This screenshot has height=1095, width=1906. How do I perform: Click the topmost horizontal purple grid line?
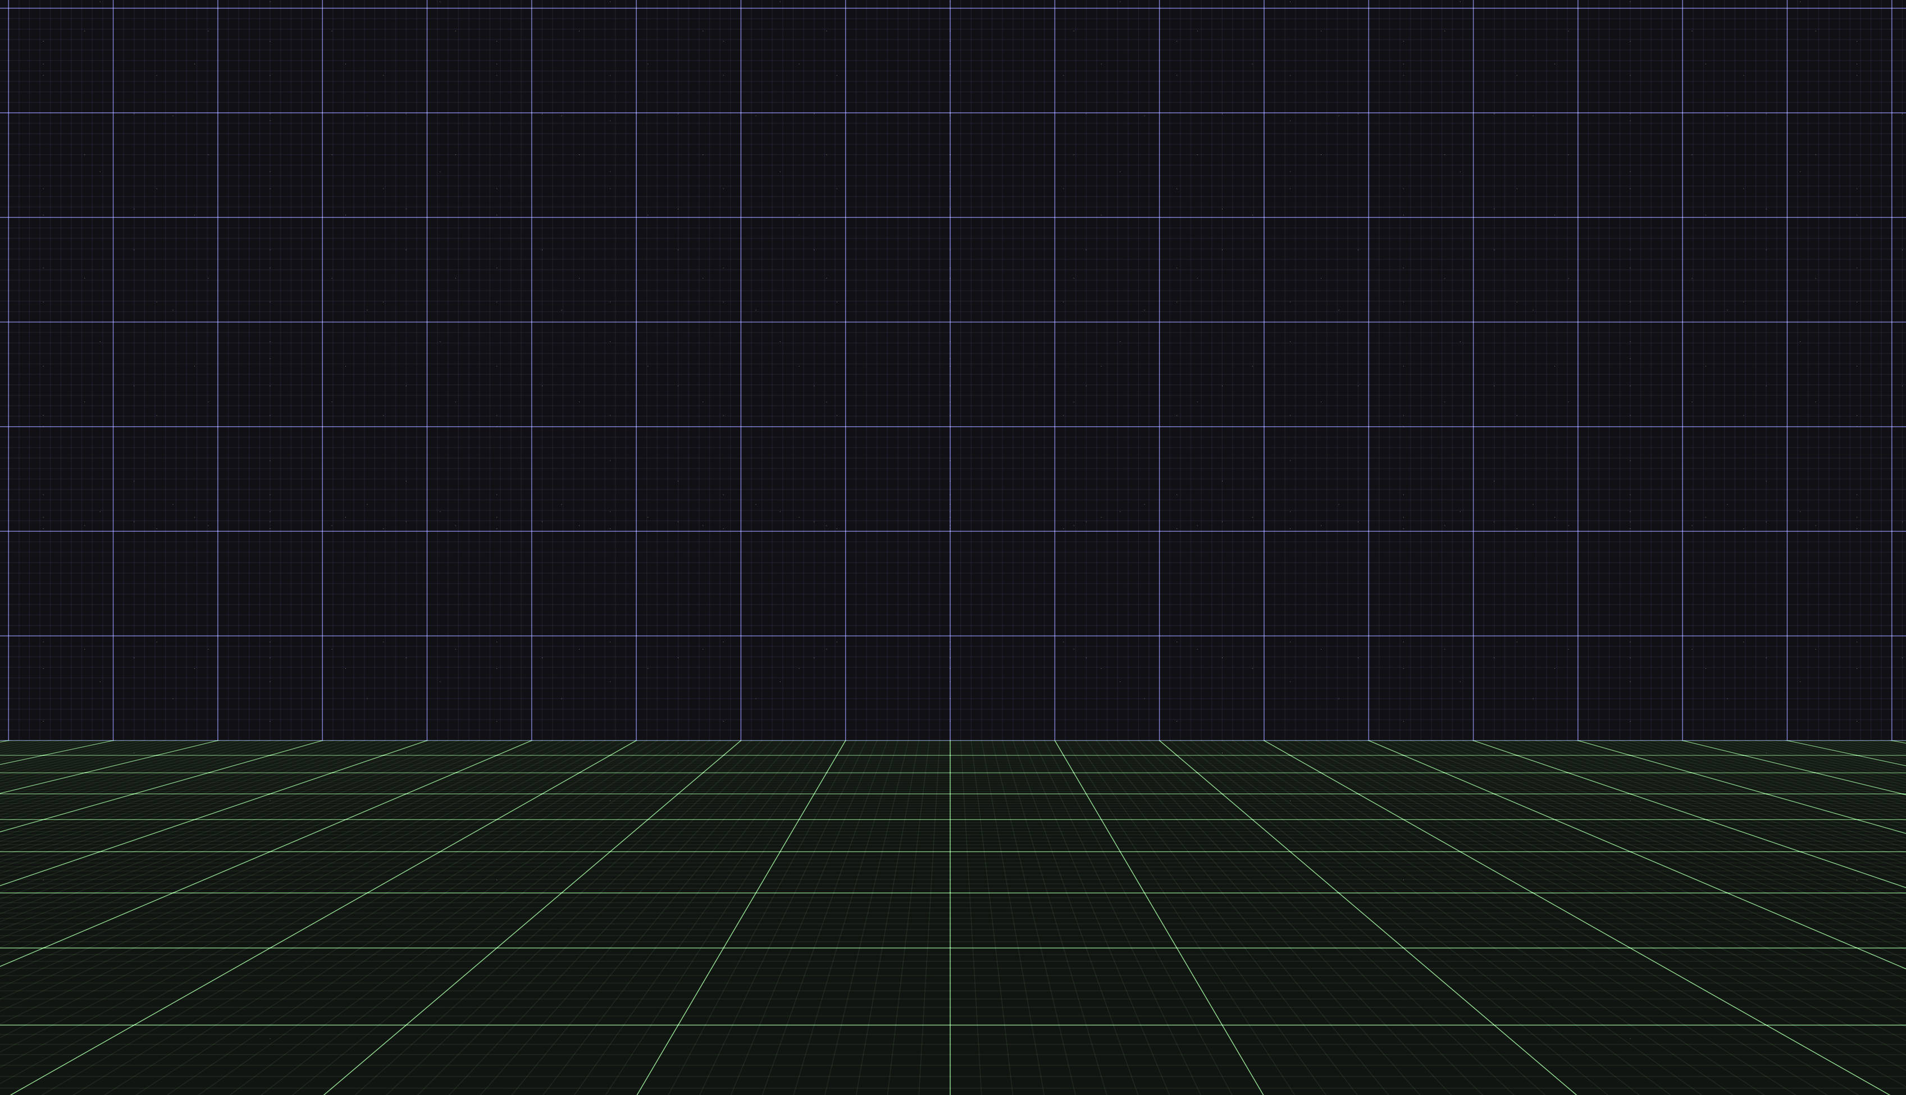(902, 8)
